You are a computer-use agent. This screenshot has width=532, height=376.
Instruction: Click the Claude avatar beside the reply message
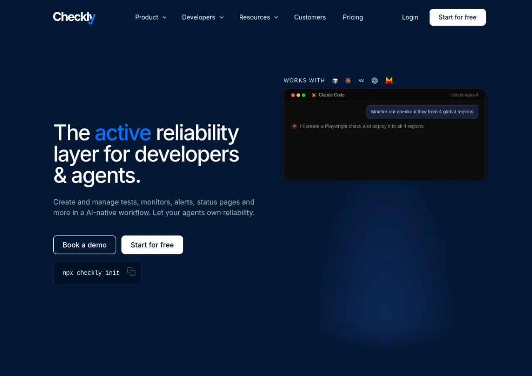[294, 126]
